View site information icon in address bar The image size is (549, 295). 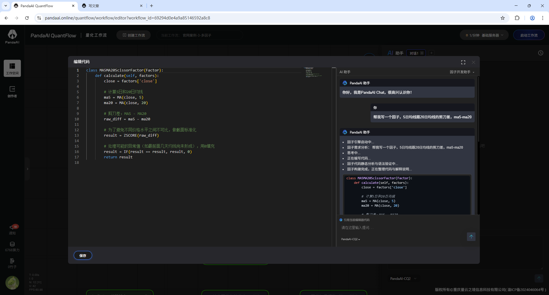tap(39, 18)
